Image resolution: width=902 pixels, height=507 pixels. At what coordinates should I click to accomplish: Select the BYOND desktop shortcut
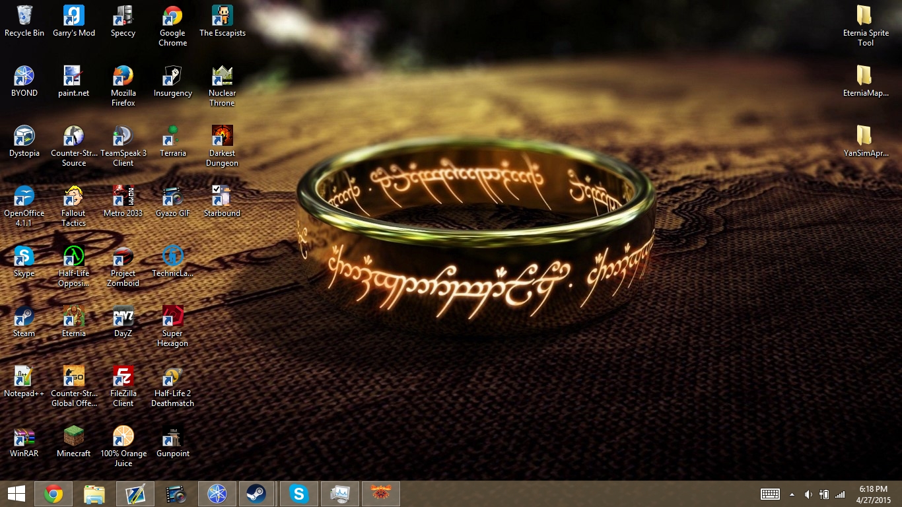coord(24,81)
